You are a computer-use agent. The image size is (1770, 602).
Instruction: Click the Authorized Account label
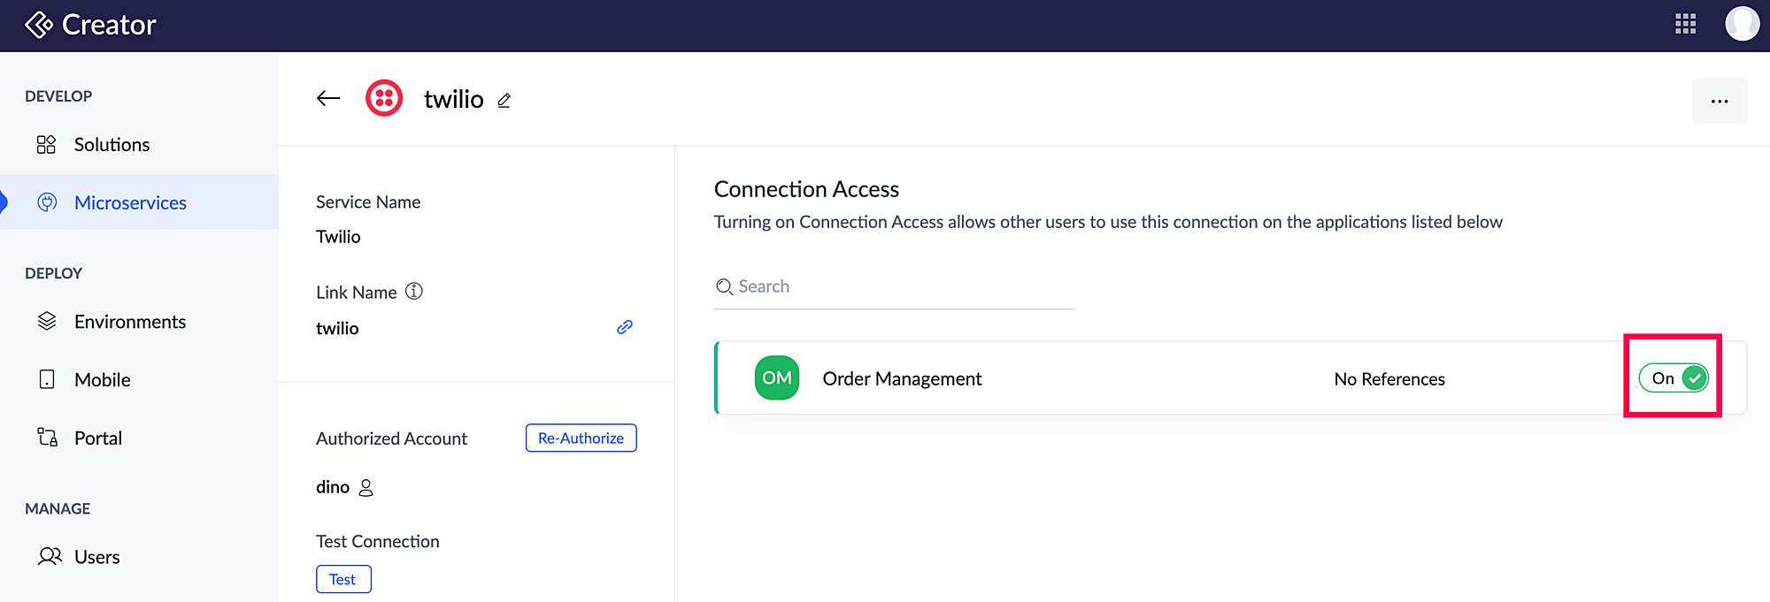(391, 438)
